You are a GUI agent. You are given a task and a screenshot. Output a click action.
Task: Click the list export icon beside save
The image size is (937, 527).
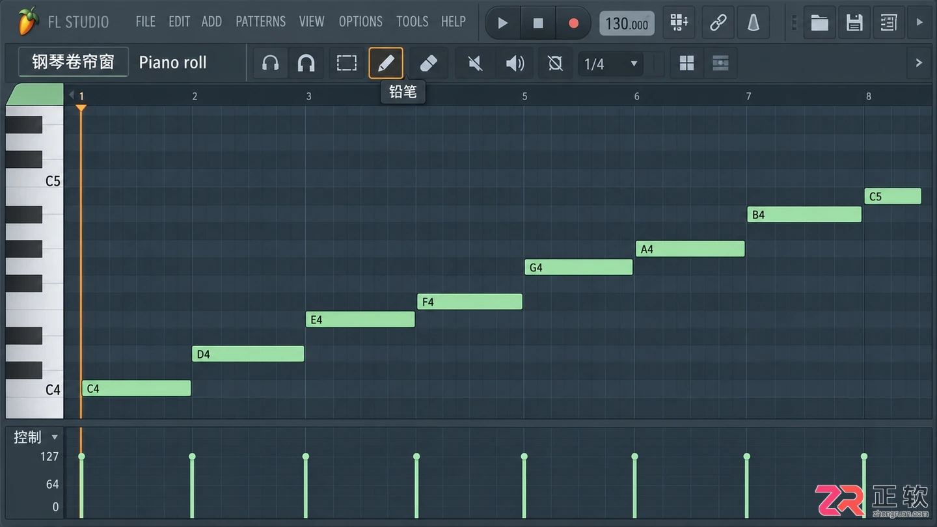[888, 23]
